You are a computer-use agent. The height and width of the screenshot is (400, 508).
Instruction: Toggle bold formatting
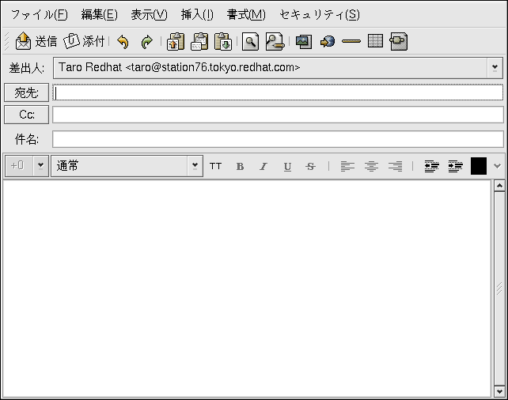(240, 166)
